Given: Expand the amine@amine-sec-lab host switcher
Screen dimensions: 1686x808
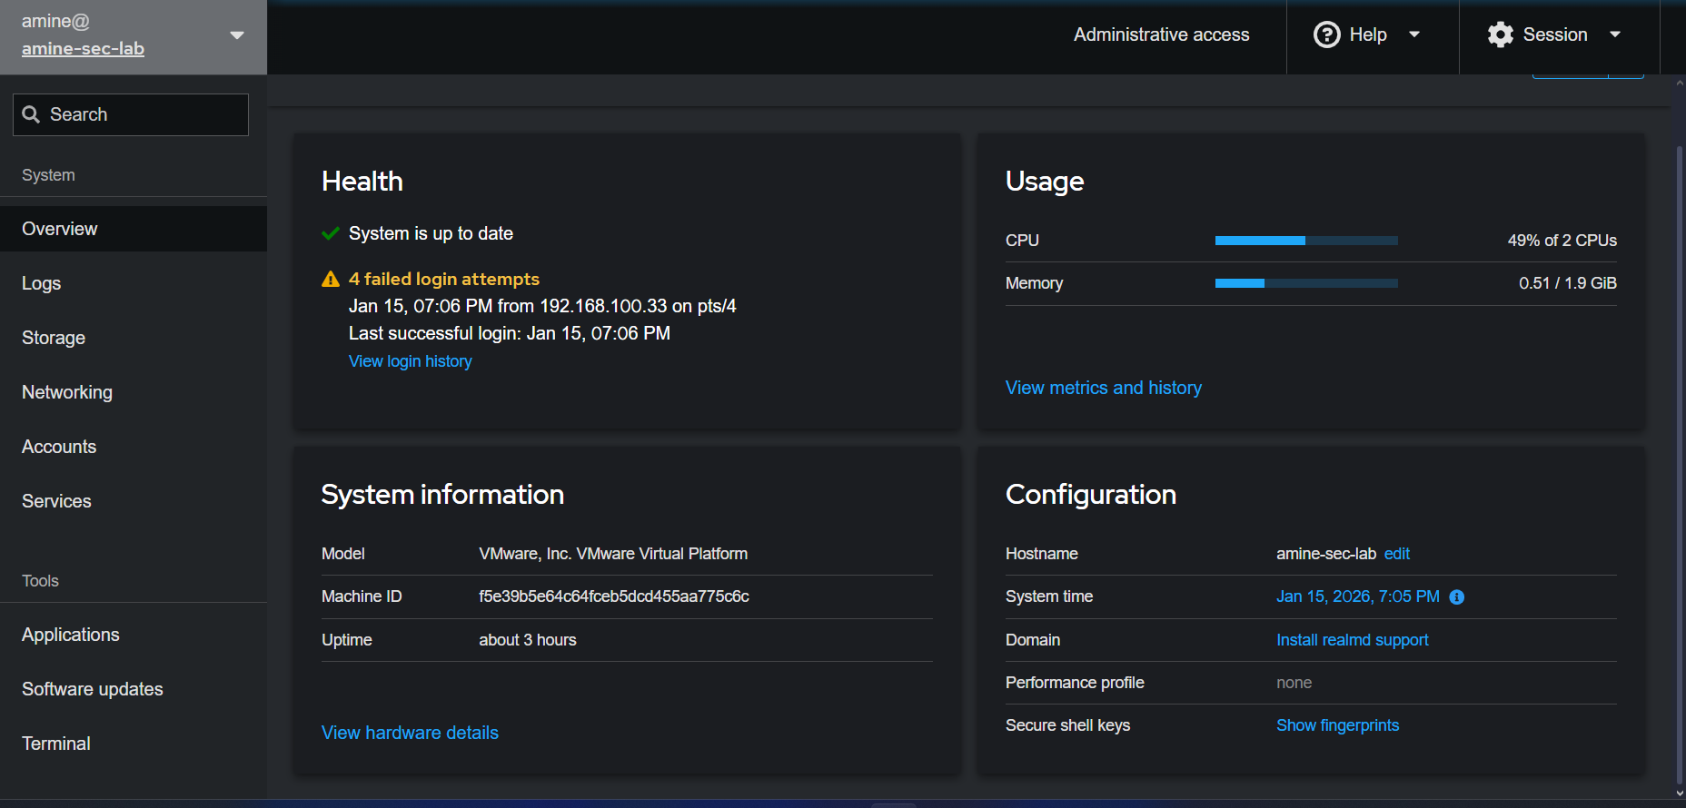Looking at the screenshot, I should pyautogui.click(x=236, y=35).
